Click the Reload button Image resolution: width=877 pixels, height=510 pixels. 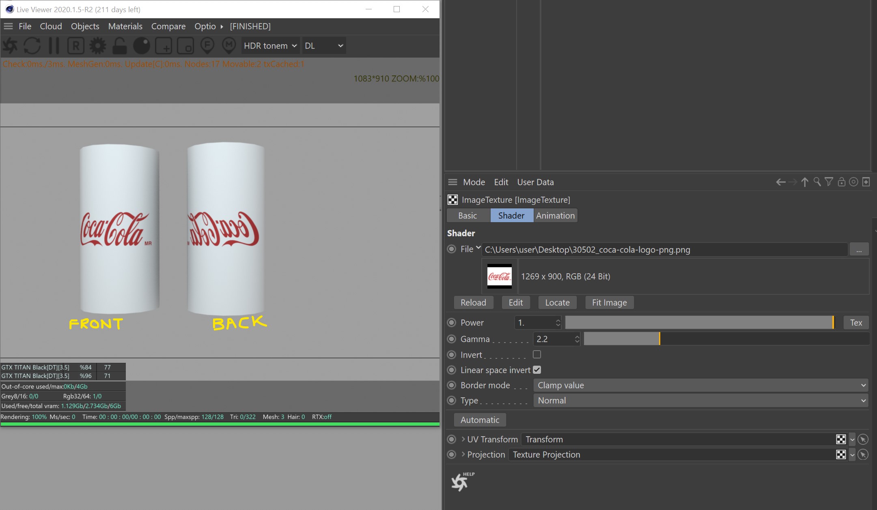tap(473, 302)
